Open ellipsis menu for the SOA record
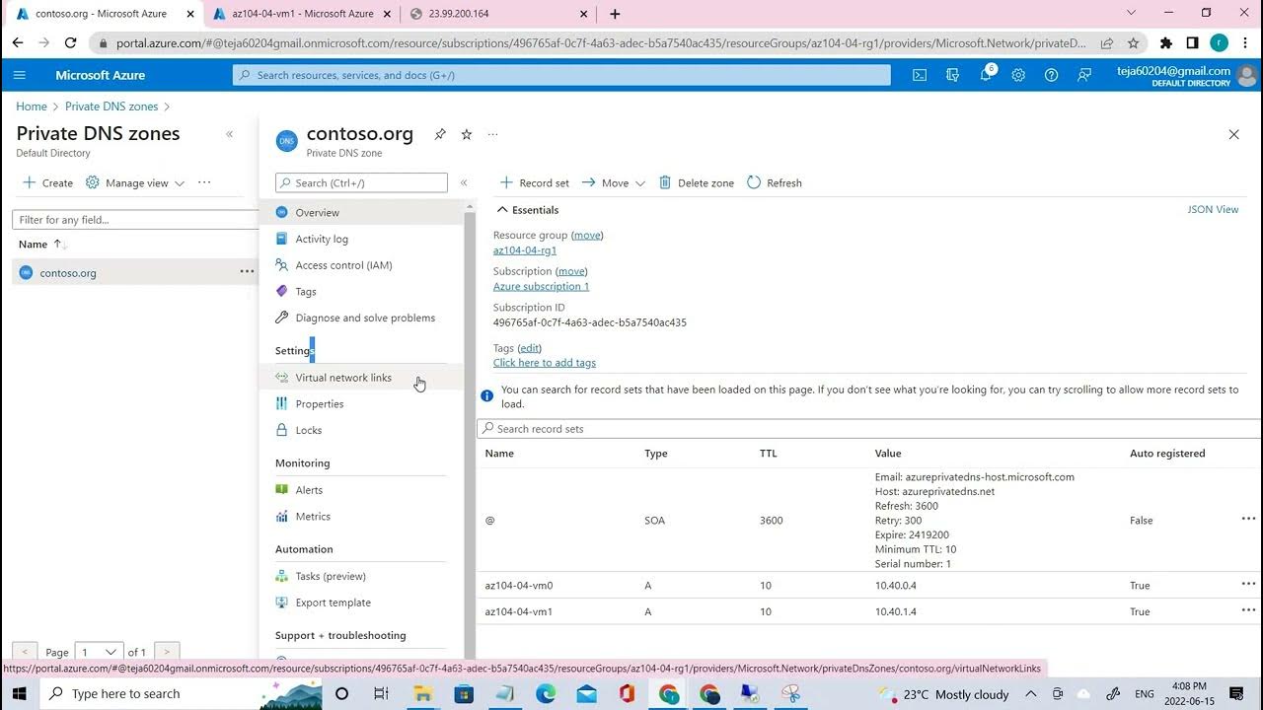Screen dimensions: 1263x710 [x=1248, y=519]
